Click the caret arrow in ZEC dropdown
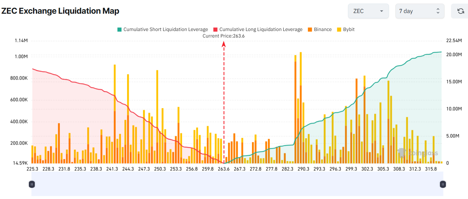Image resolution: width=468 pixels, height=199 pixels. [381, 11]
